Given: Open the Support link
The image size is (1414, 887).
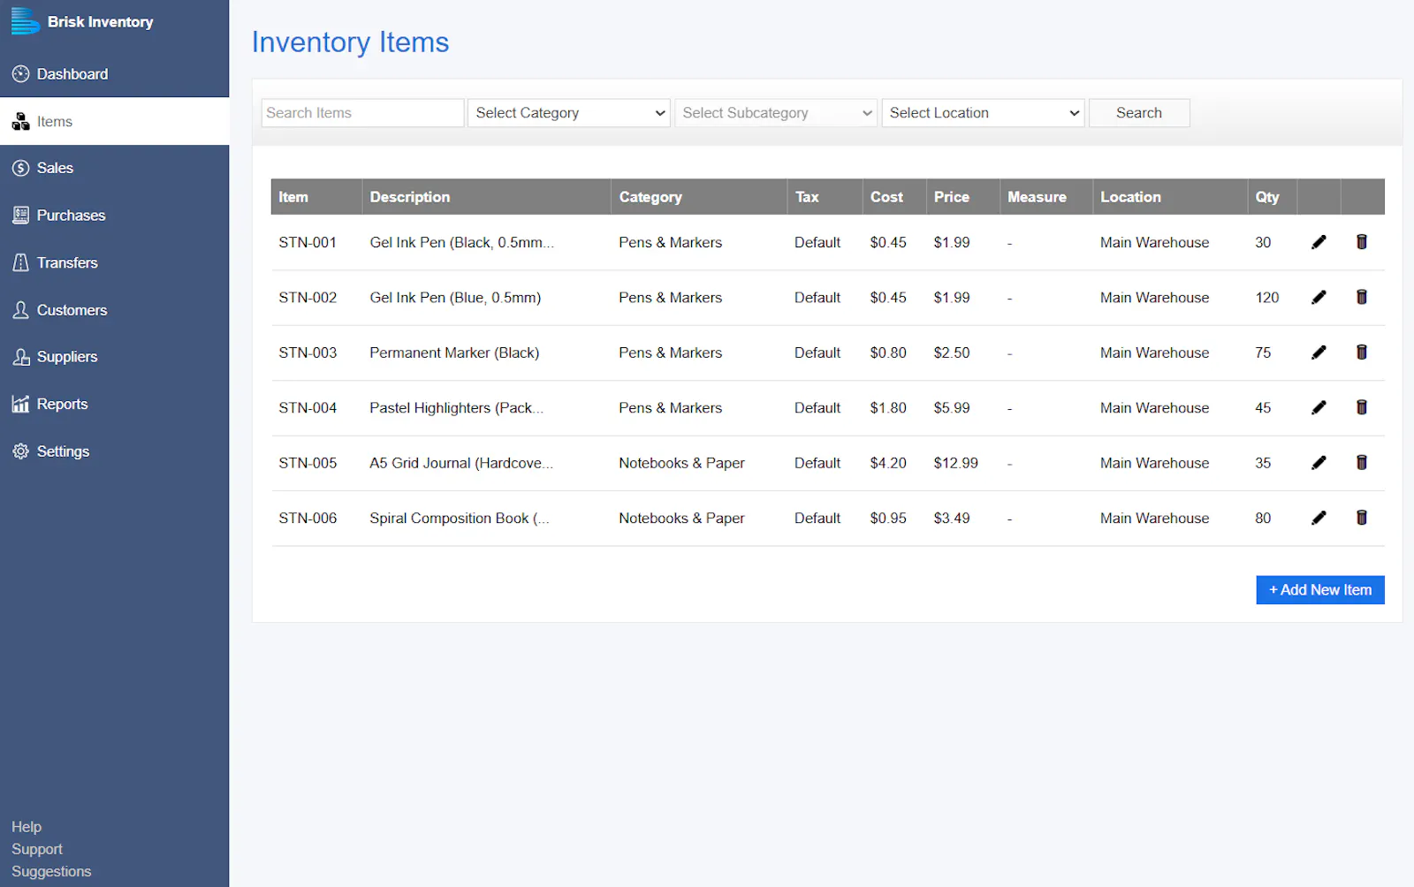Looking at the screenshot, I should click(x=37, y=849).
